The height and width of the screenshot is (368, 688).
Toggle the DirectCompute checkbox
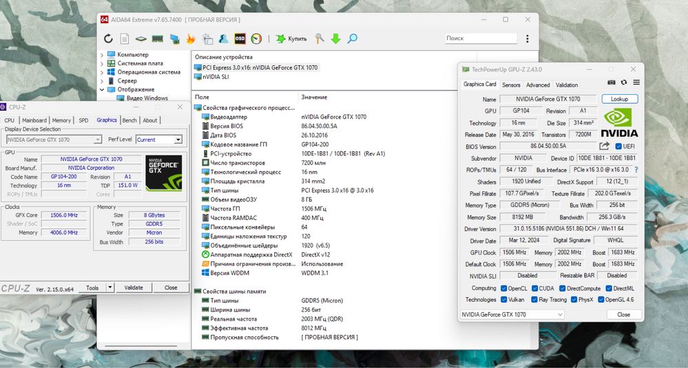(563, 288)
